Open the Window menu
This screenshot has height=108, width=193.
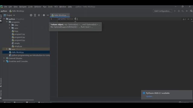[x=63, y=7]
